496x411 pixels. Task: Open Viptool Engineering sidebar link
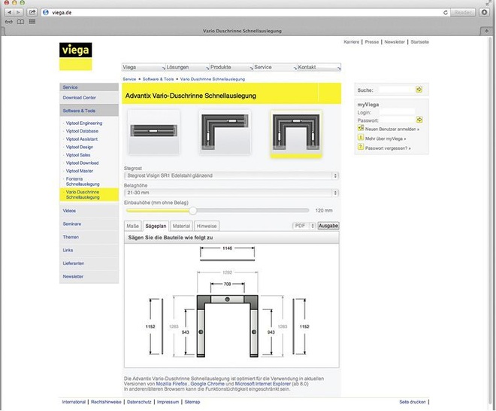[x=84, y=123]
